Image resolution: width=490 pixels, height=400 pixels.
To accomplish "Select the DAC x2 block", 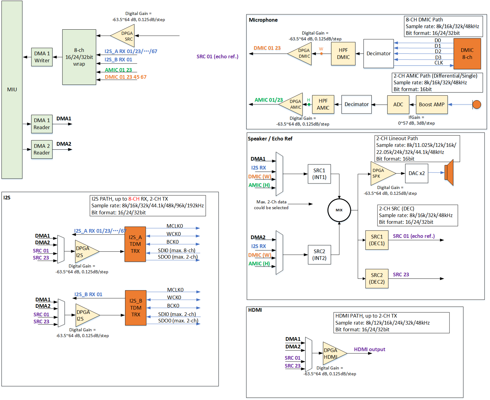I will click(x=417, y=173).
